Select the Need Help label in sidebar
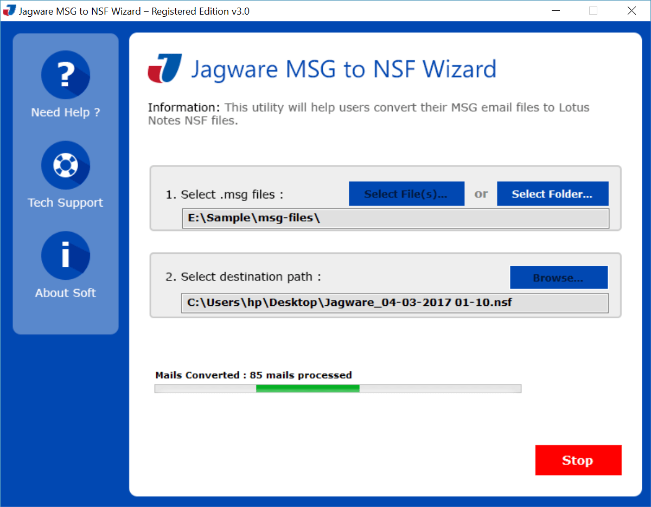Screen dimensions: 651x507 (65, 112)
